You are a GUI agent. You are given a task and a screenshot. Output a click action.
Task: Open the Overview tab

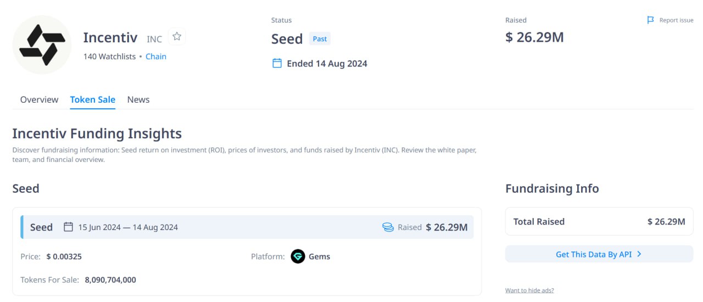pyautogui.click(x=39, y=99)
